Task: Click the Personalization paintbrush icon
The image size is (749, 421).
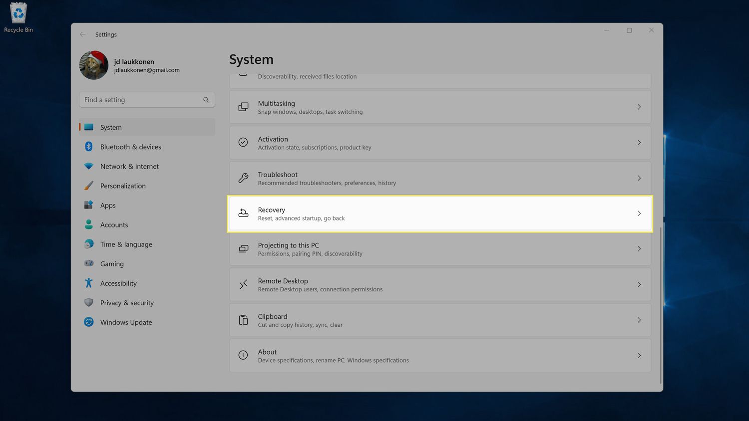Action: (x=89, y=186)
